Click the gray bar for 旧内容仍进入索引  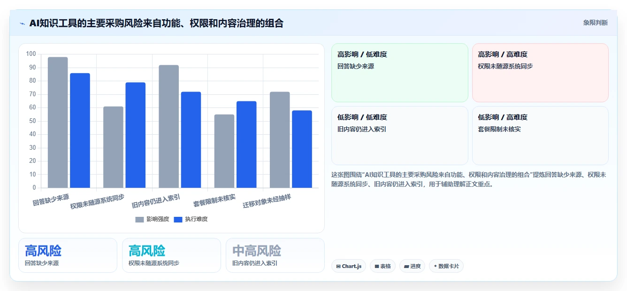pos(168,126)
